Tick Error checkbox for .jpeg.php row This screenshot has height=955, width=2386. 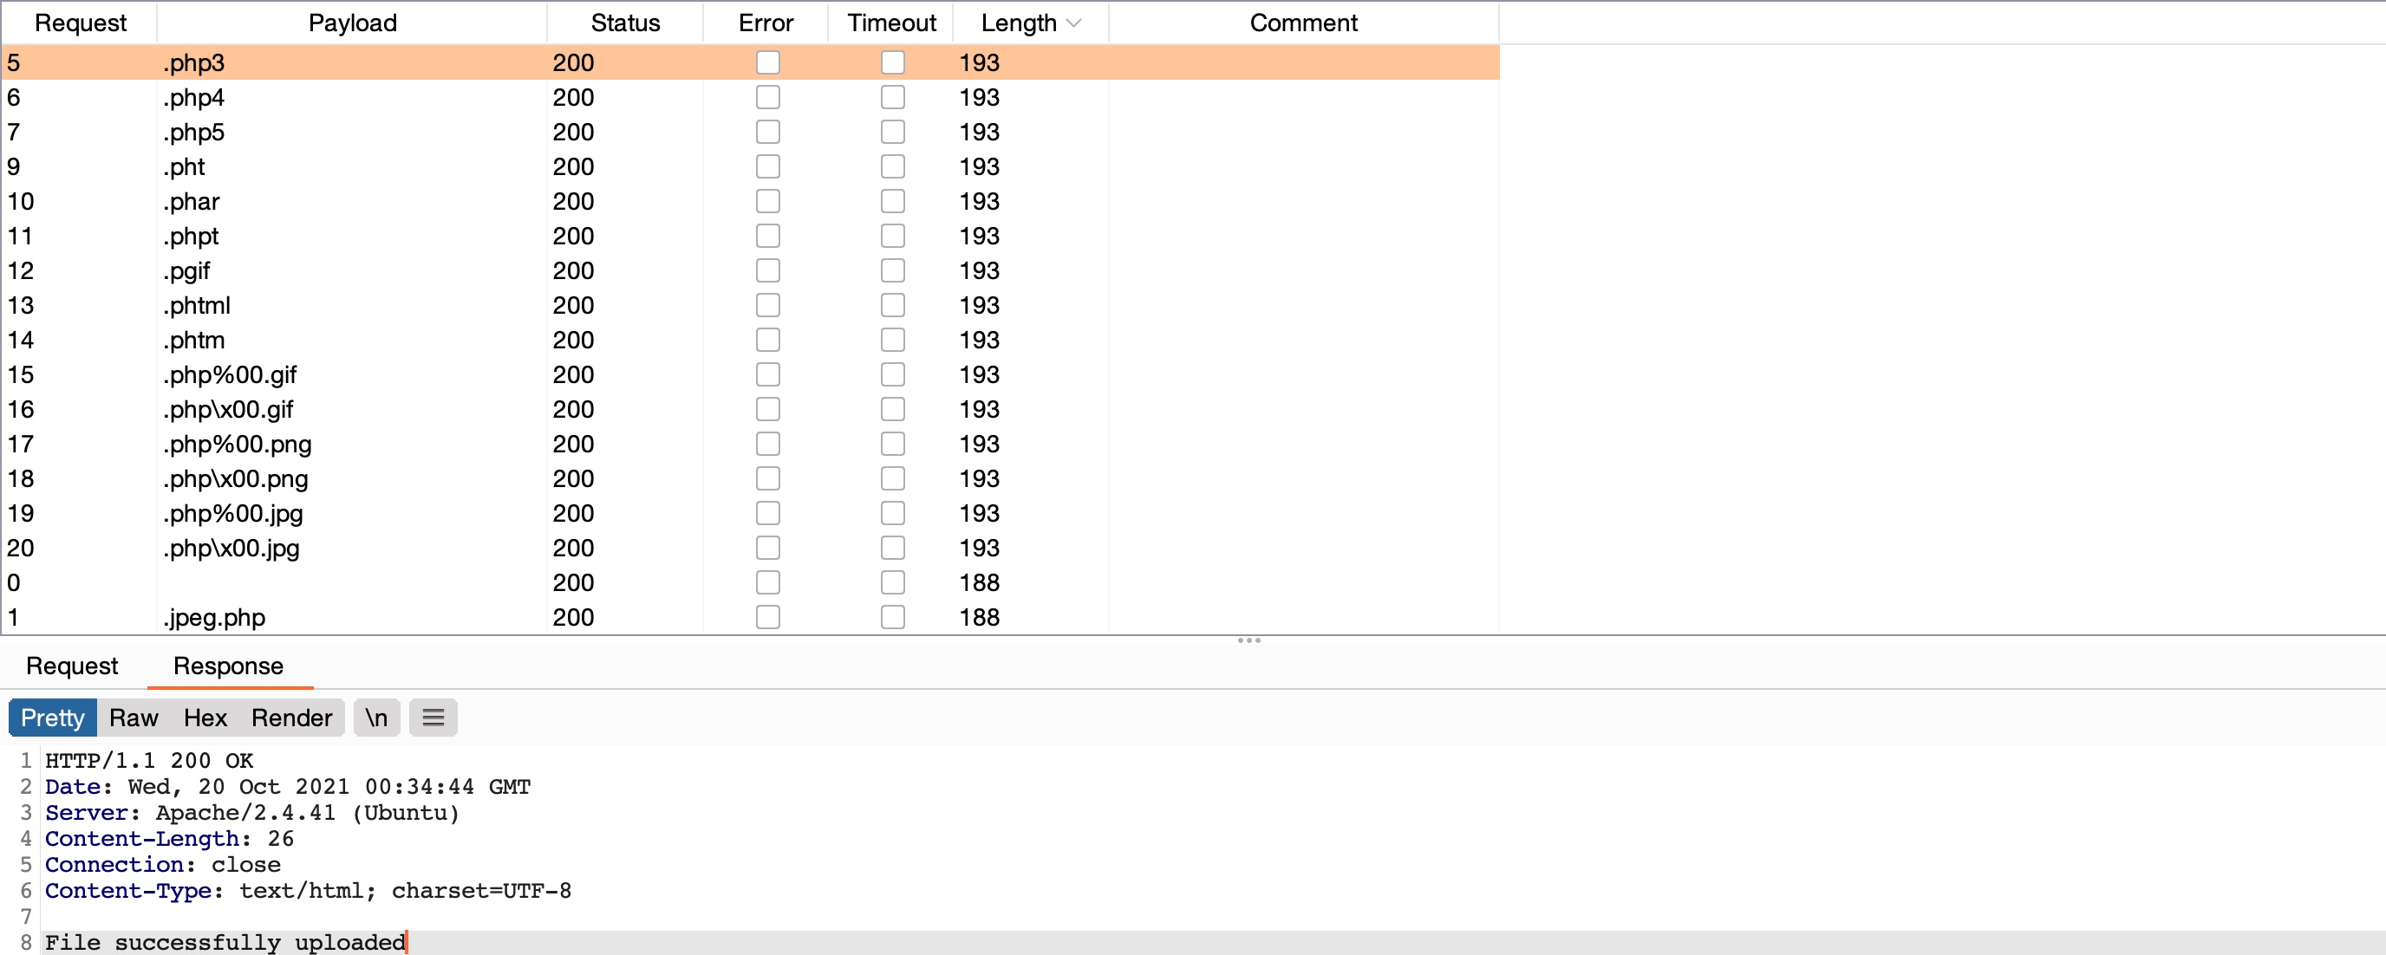click(x=767, y=617)
